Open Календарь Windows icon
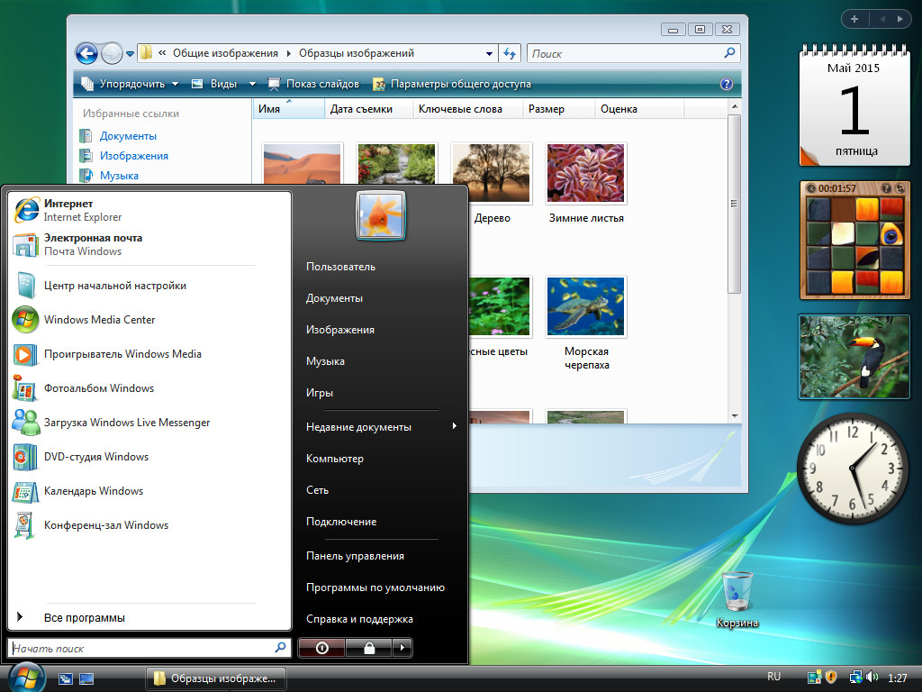Image resolution: width=922 pixels, height=692 pixels. point(25,491)
